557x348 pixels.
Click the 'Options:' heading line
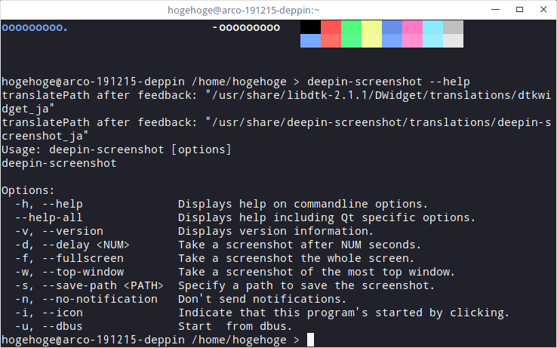(x=28, y=190)
